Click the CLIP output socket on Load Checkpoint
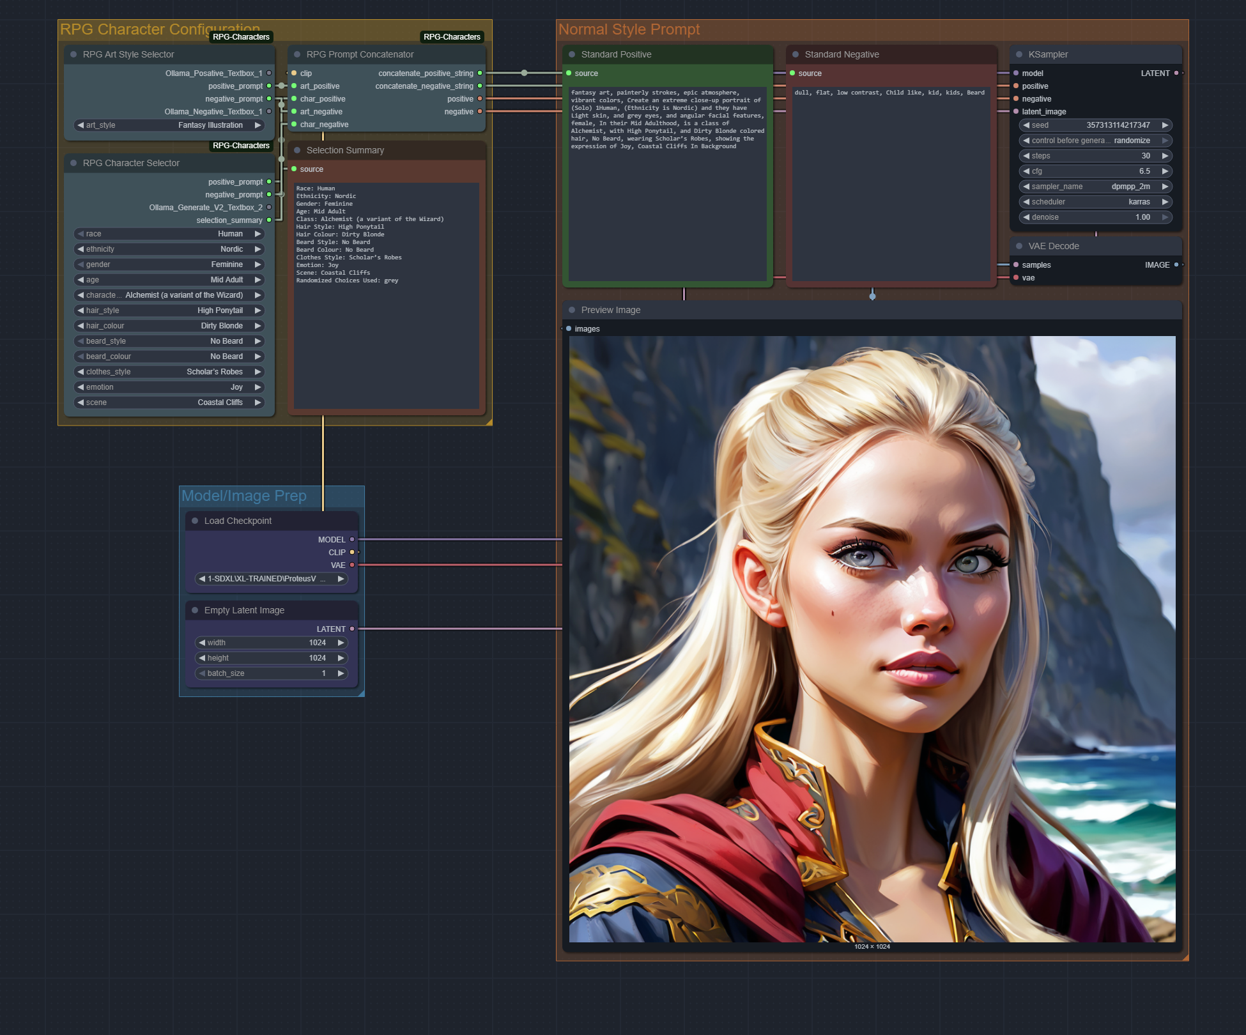Viewport: 1246px width, 1035px height. pos(352,553)
